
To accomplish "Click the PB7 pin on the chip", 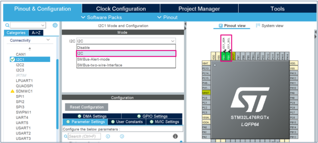I will point(238,56).
